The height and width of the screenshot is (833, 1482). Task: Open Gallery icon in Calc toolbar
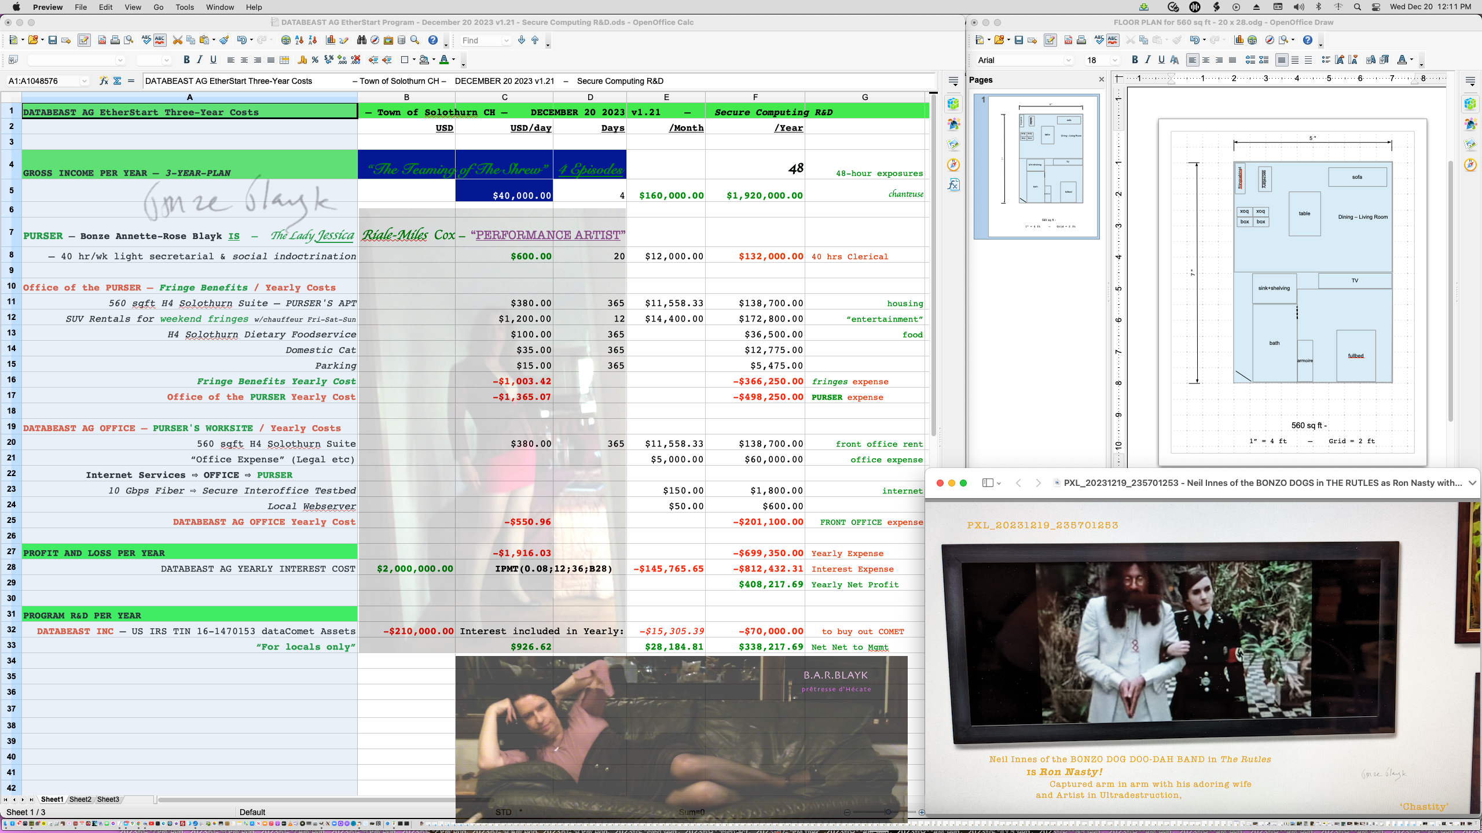pos(388,40)
